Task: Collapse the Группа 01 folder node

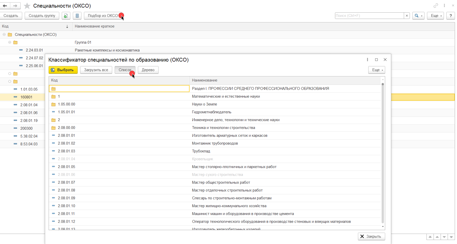Action: tap(10, 42)
